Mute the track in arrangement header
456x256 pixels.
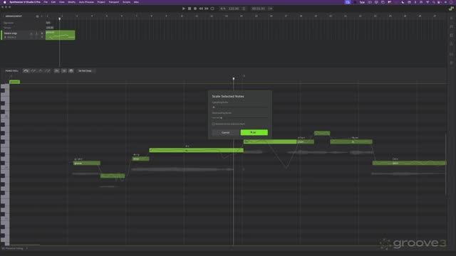tap(31, 33)
